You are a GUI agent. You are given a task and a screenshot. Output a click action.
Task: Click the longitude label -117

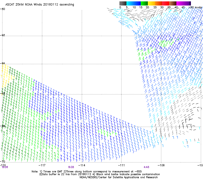point(42,165)
